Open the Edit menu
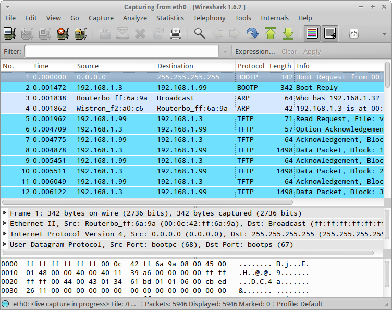Viewport: 392px width, 310px height. [x=31, y=18]
